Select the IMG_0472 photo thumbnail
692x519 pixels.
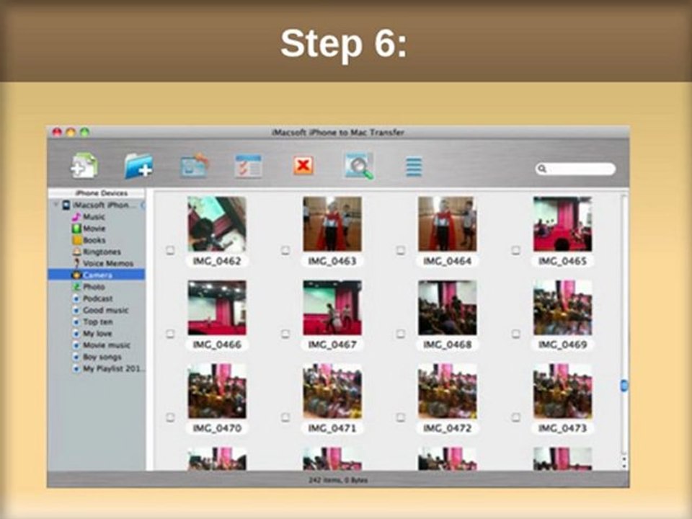click(447, 391)
